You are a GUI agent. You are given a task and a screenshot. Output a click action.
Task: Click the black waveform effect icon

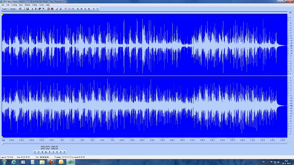point(73,9)
